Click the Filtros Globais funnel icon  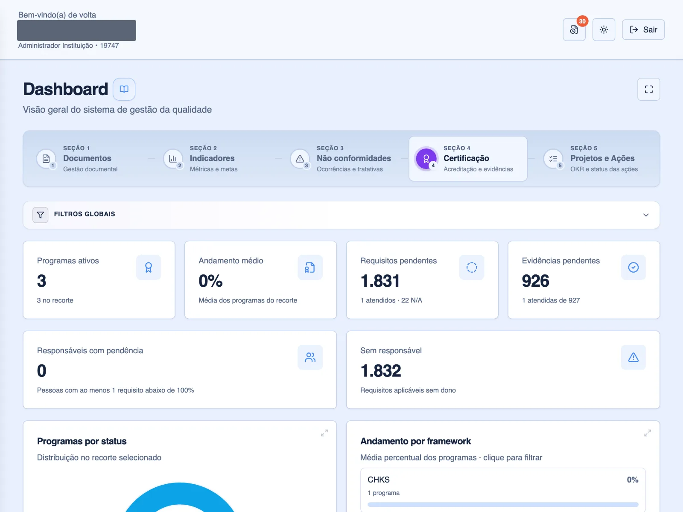pos(41,215)
